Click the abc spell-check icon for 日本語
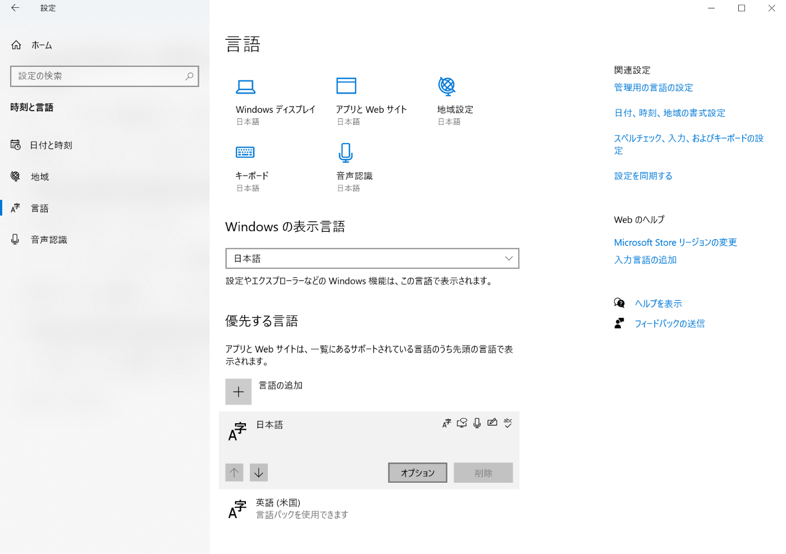This screenshot has width=786, height=554. 508,423
